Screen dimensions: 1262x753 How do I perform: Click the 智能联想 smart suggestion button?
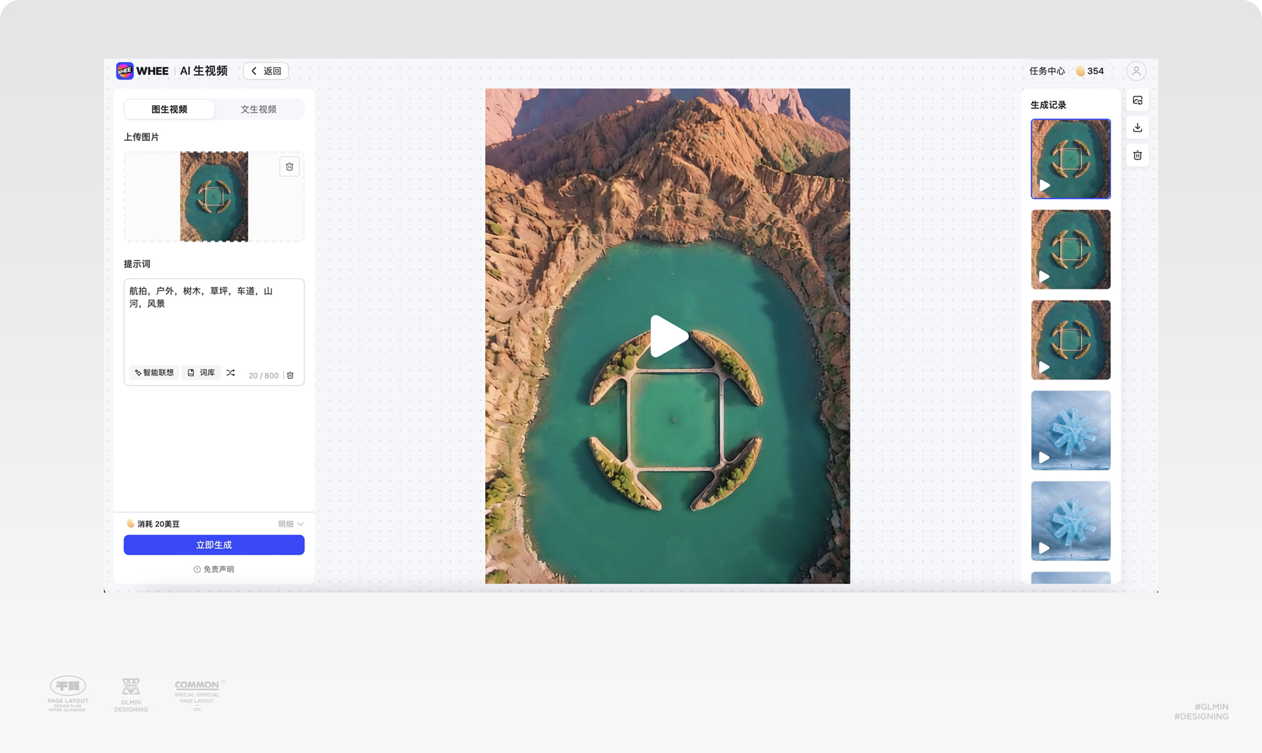tap(154, 373)
